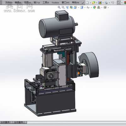
Task: Open the Toolbox menu
Action: pos(55,3)
